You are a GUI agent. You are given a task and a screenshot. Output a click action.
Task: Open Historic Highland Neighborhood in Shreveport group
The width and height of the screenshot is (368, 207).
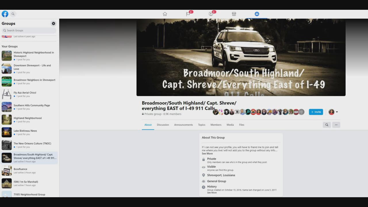[29, 56]
